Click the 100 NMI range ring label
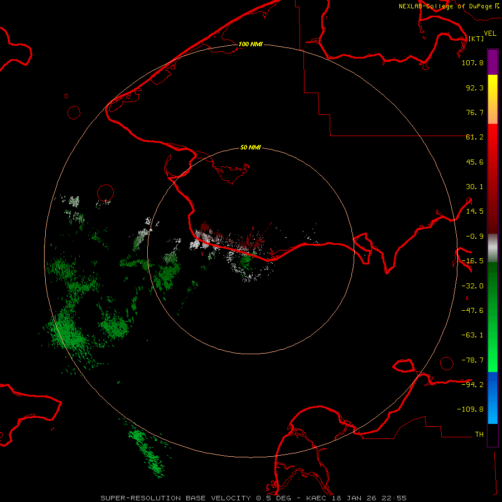The width and height of the screenshot is (502, 502). [250, 44]
